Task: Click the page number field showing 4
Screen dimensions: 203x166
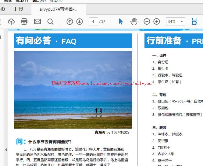Action: pyautogui.click(x=93, y=22)
